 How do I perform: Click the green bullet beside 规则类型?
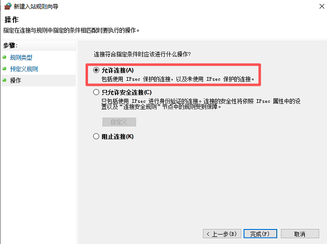pos(5,57)
